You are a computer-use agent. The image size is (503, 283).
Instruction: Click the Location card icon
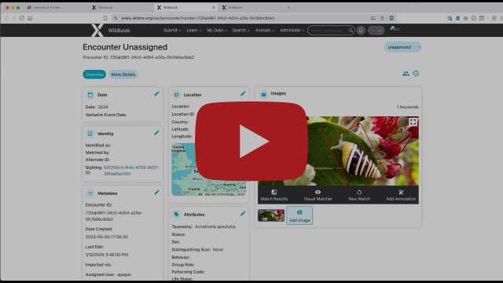(176, 94)
